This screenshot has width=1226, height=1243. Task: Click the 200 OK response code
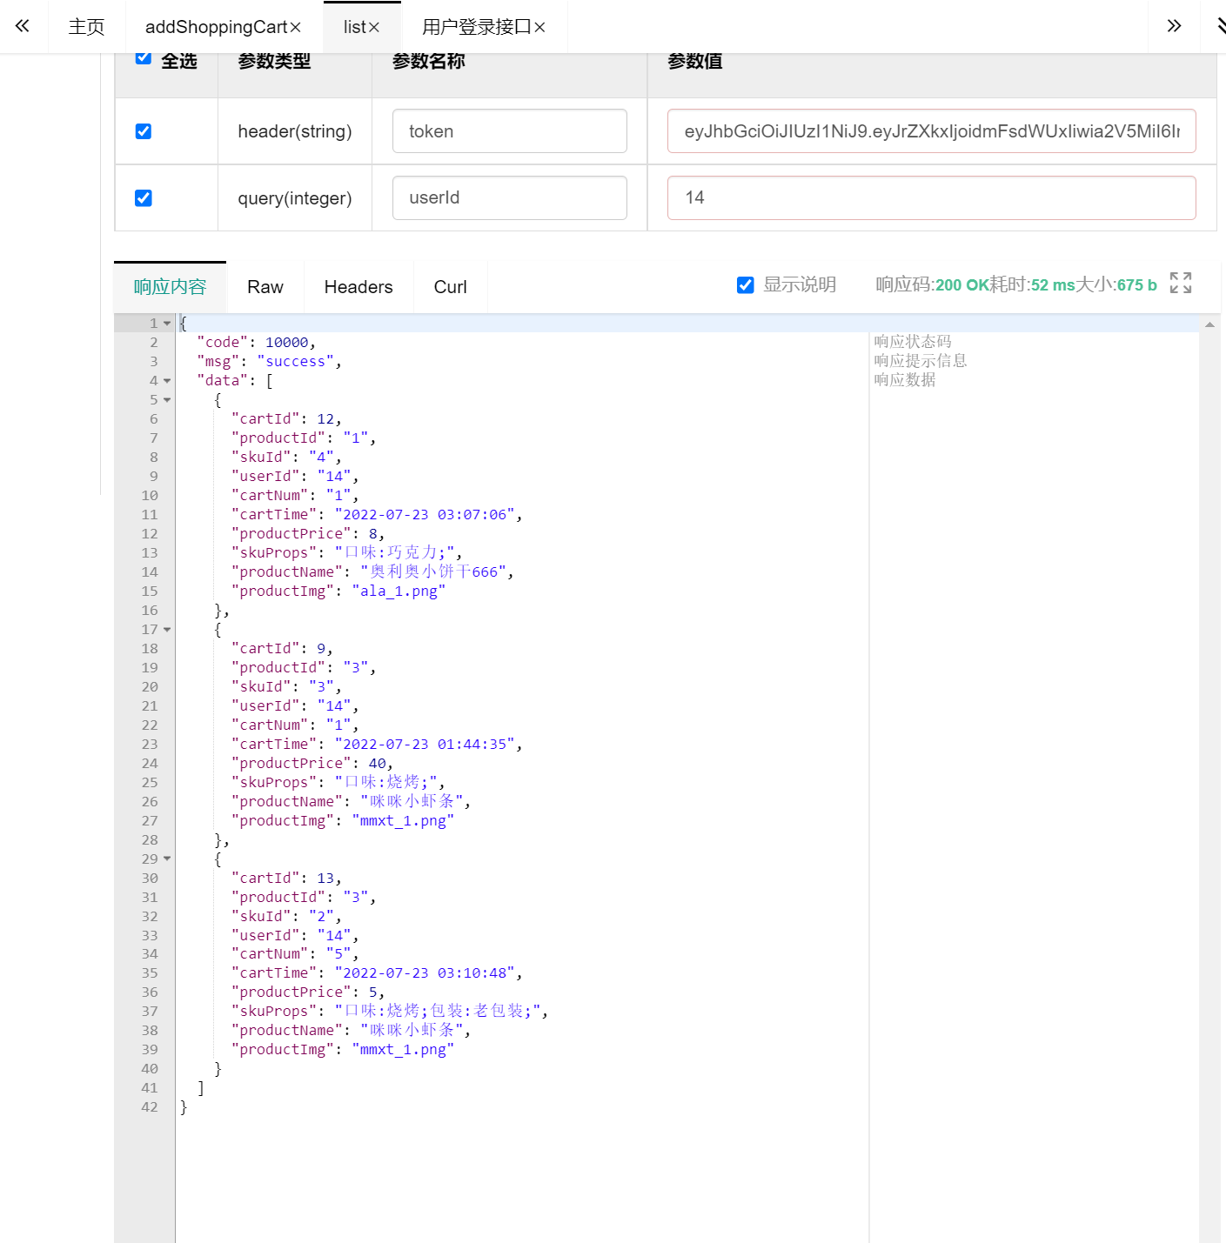click(961, 285)
